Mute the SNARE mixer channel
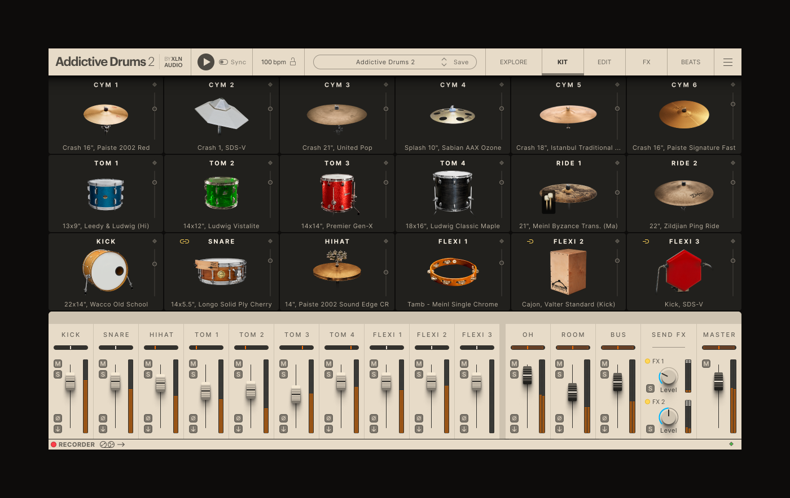This screenshot has height=498, width=790. [x=103, y=363]
